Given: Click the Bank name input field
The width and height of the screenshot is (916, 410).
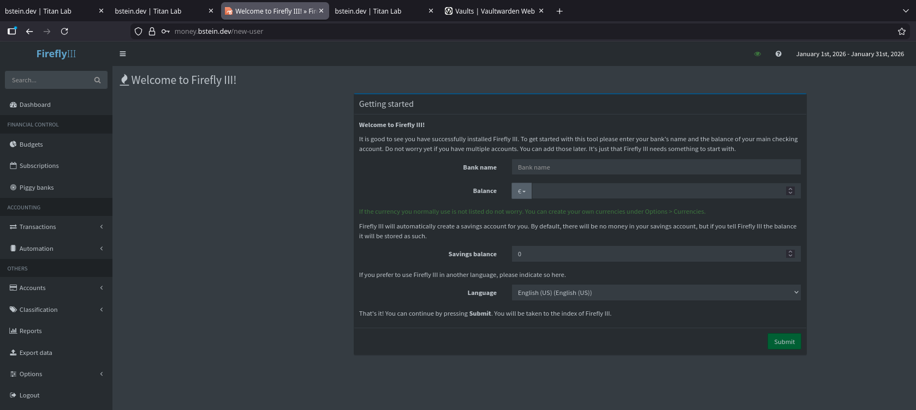Looking at the screenshot, I should click(656, 167).
